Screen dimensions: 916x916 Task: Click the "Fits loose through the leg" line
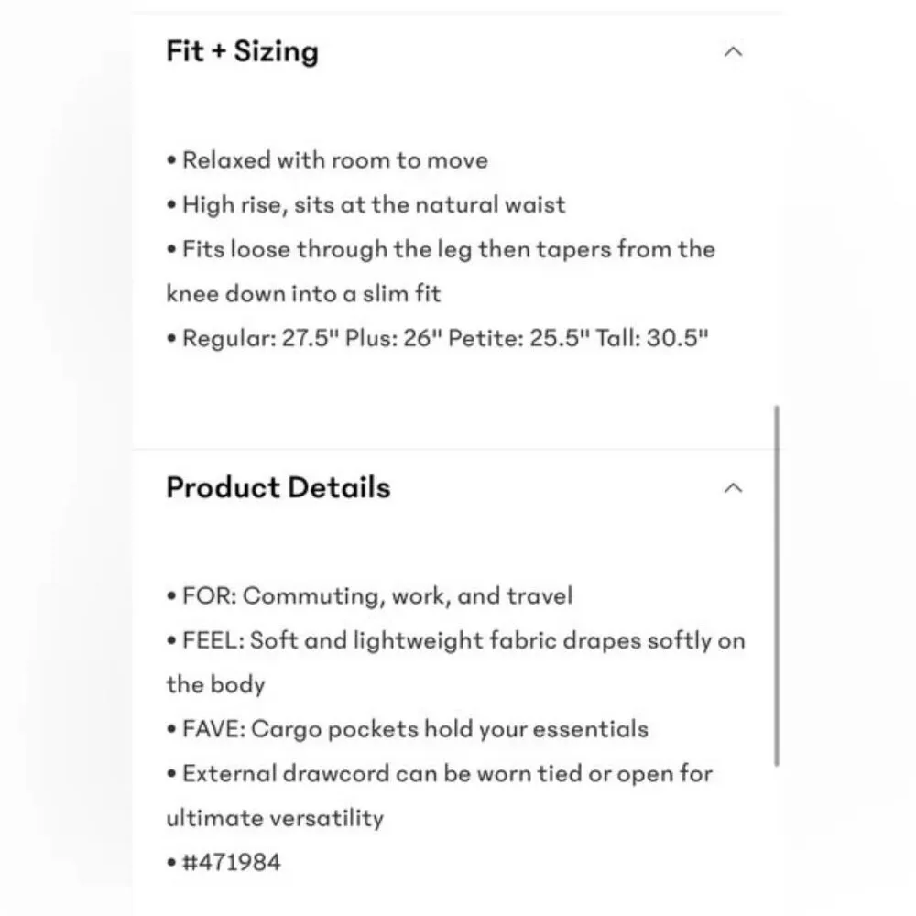coord(448,249)
